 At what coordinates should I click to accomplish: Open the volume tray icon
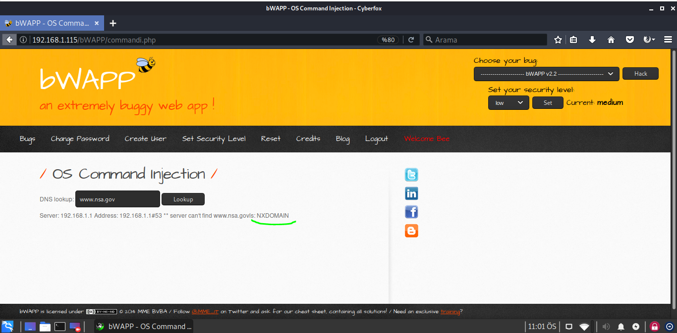coord(606,327)
